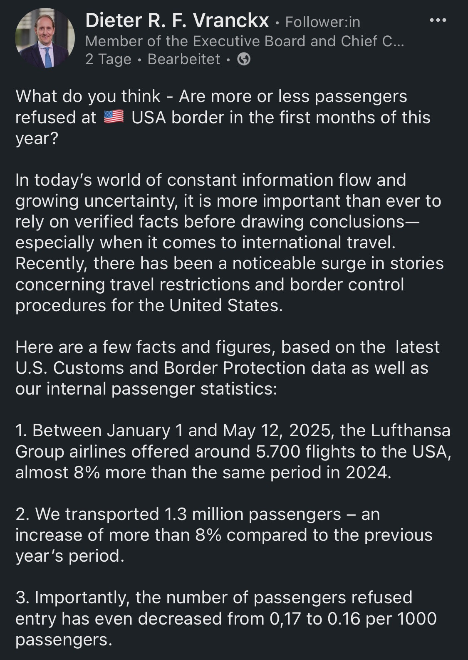Click the globe public visibility icon

coord(244,60)
